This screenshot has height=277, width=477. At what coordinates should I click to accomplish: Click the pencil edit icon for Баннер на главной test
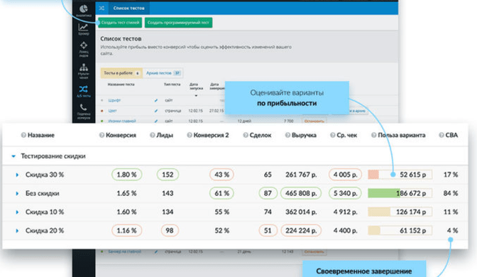coord(156,251)
